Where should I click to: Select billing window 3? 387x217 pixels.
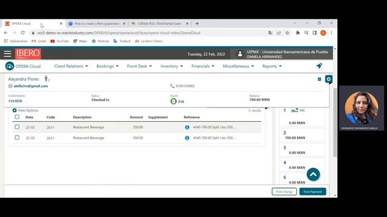pyautogui.click(x=302, y=150)
